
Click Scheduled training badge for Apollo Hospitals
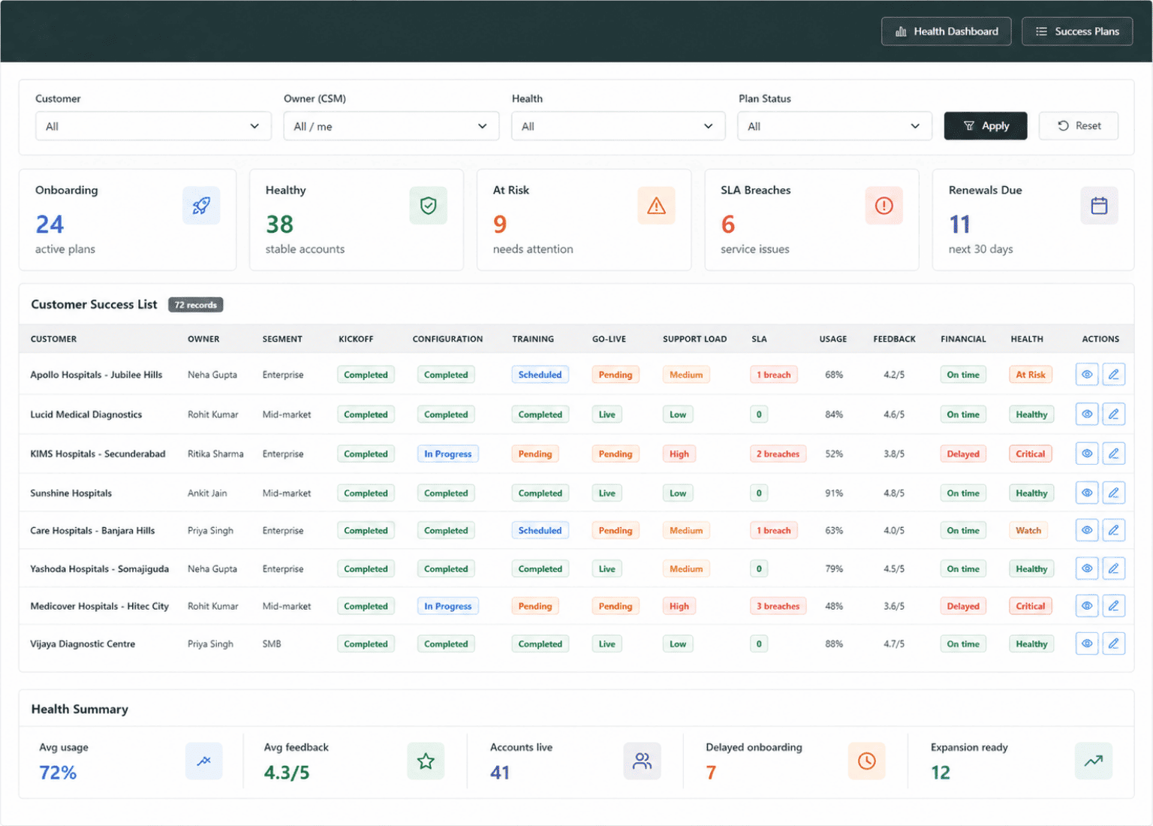(540, 375)
